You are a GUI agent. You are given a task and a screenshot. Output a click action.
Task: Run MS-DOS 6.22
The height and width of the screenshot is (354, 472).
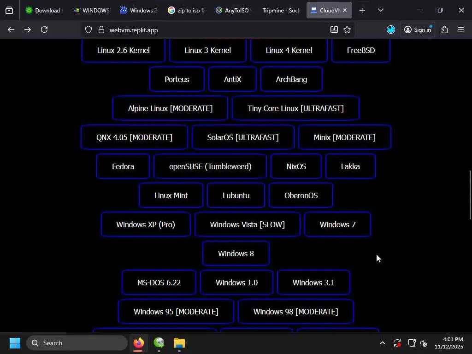(x=159, y=283)
